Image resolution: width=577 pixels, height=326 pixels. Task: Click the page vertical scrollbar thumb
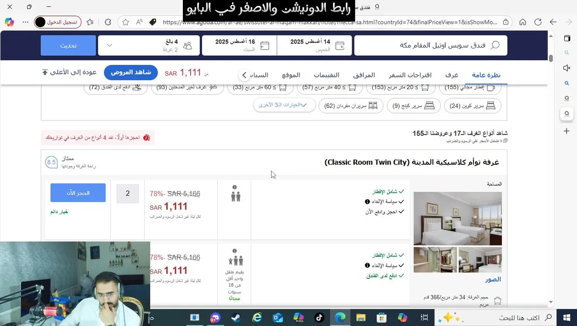tap(551, 58)
